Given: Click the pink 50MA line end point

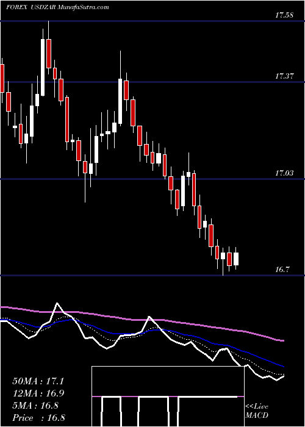Looking at the screenshot, I should 282,340.
